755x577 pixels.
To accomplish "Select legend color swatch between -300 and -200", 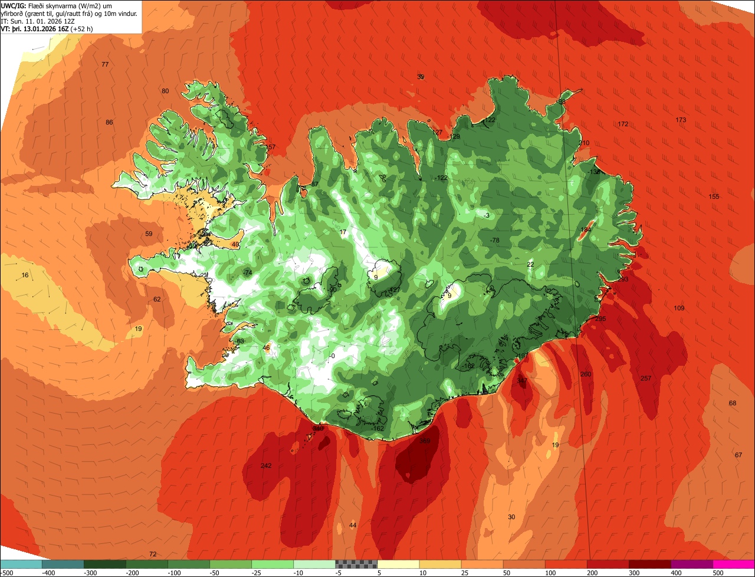I will pos(104,563).
